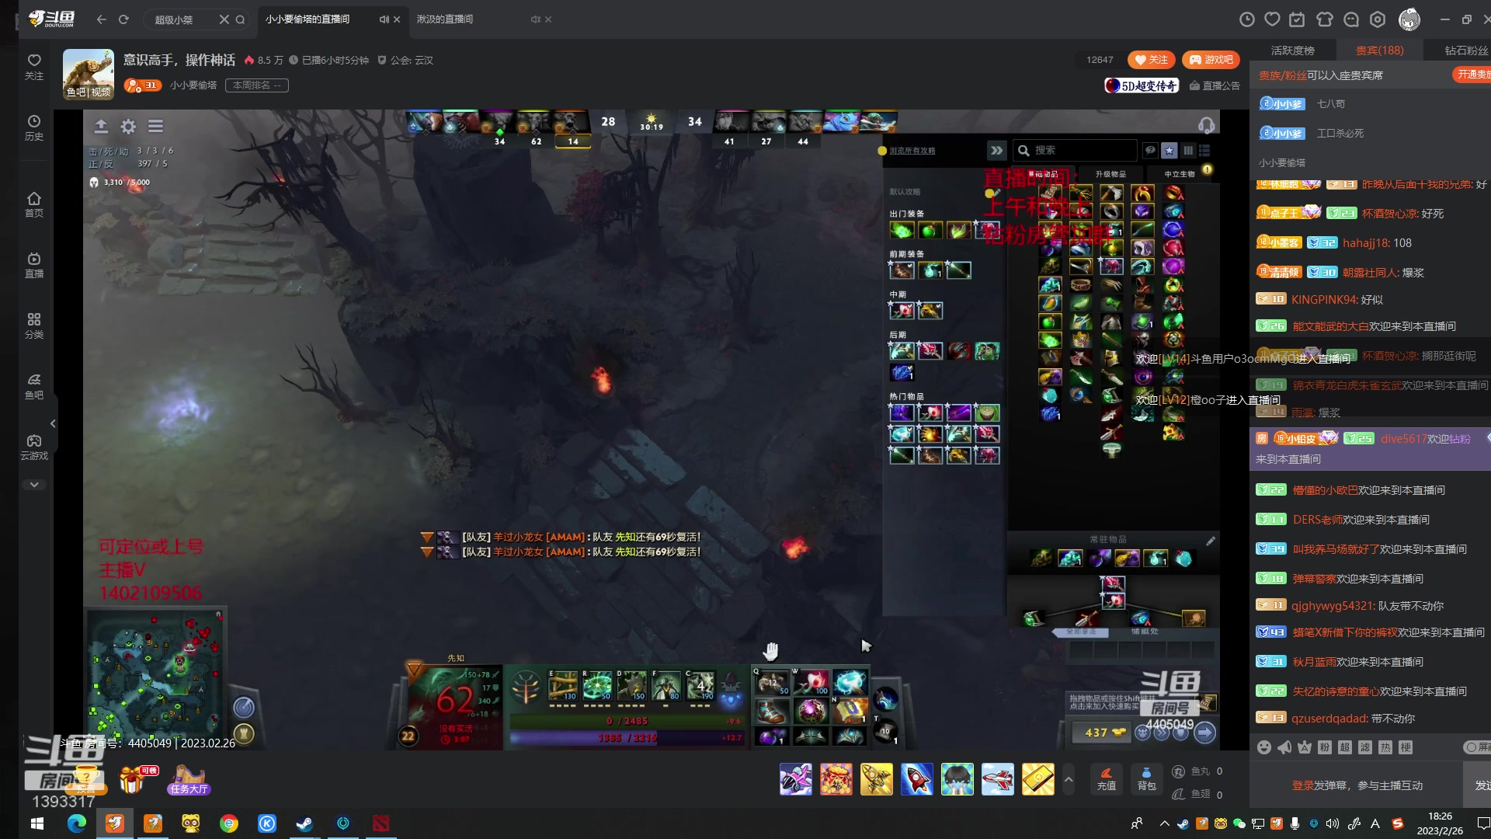Open 分类 categories in sidebar
Image resolution: width=1491 pixels, height=839 pixels.
[34, 326]
